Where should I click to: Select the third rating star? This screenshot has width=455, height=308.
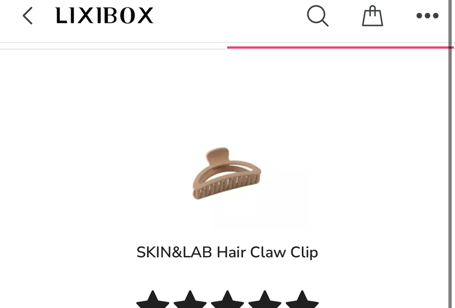tap(227, 299)
